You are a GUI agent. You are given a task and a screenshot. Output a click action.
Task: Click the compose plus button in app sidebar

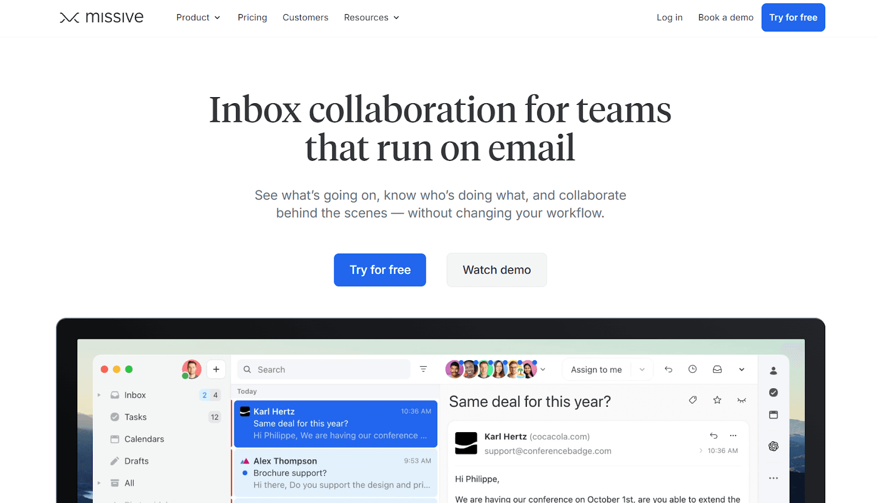click(x=216, y=370)
